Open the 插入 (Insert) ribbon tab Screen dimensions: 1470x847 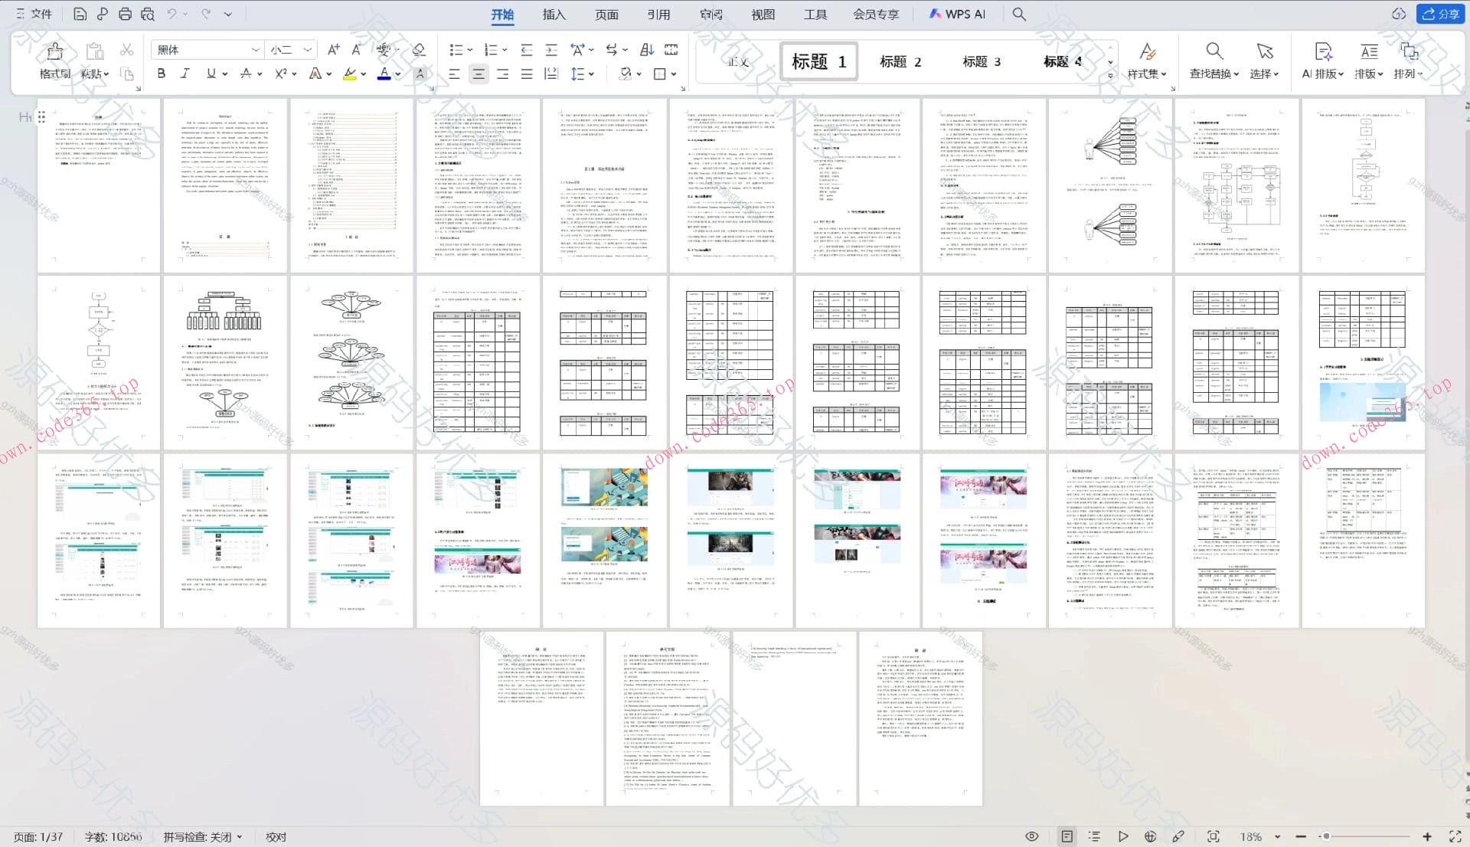[x=554, y=14]
